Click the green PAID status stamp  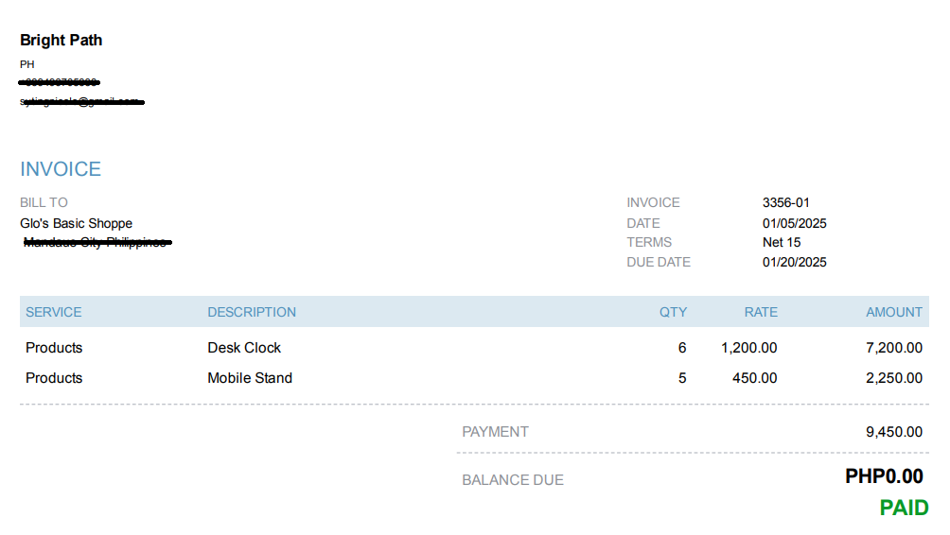pos(904,509)
